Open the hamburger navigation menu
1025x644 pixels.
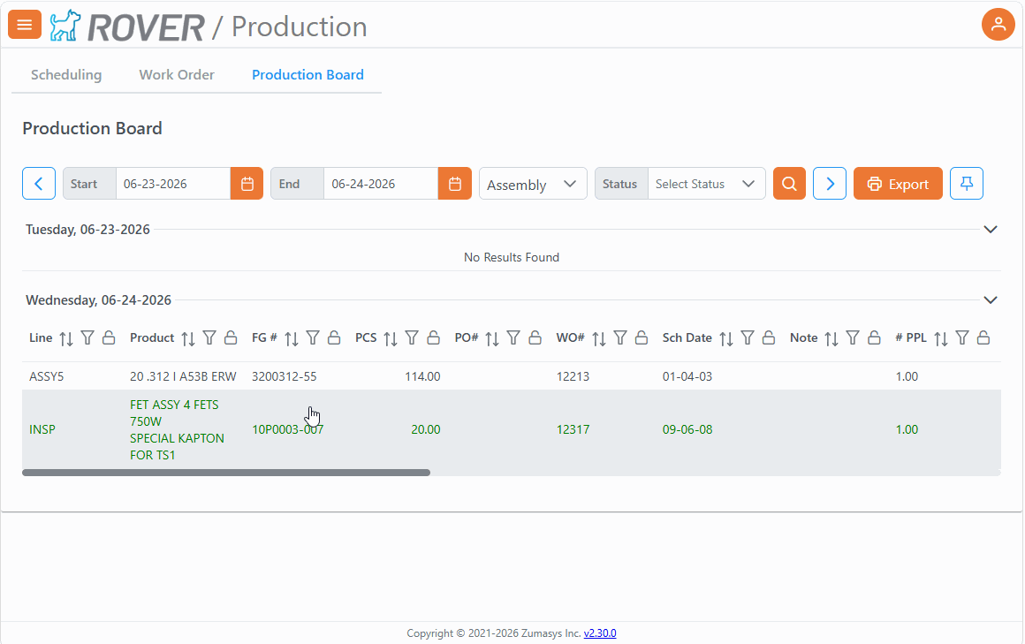pyautogui.click(x=25, y=25)
